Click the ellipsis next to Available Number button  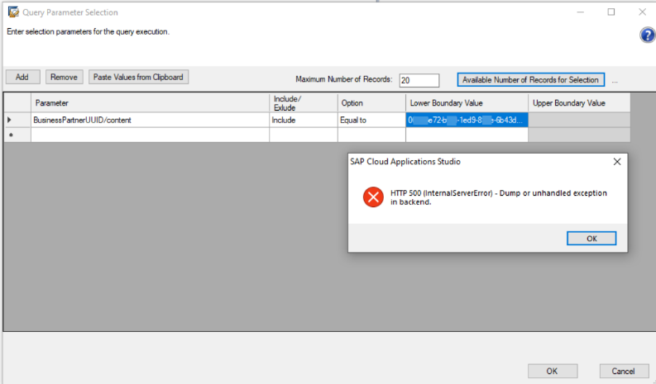tap(615, 82)
